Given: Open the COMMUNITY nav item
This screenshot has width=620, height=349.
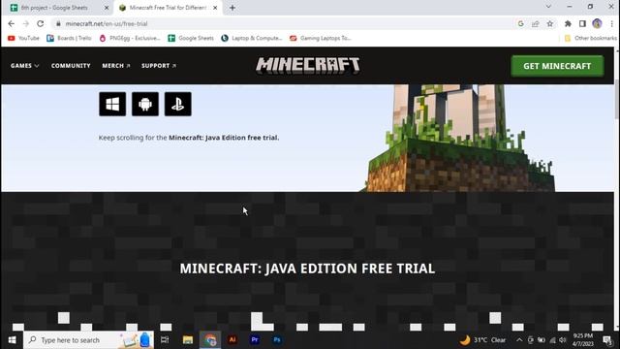Looking at the screenshot, I should (x=71, y=66).
